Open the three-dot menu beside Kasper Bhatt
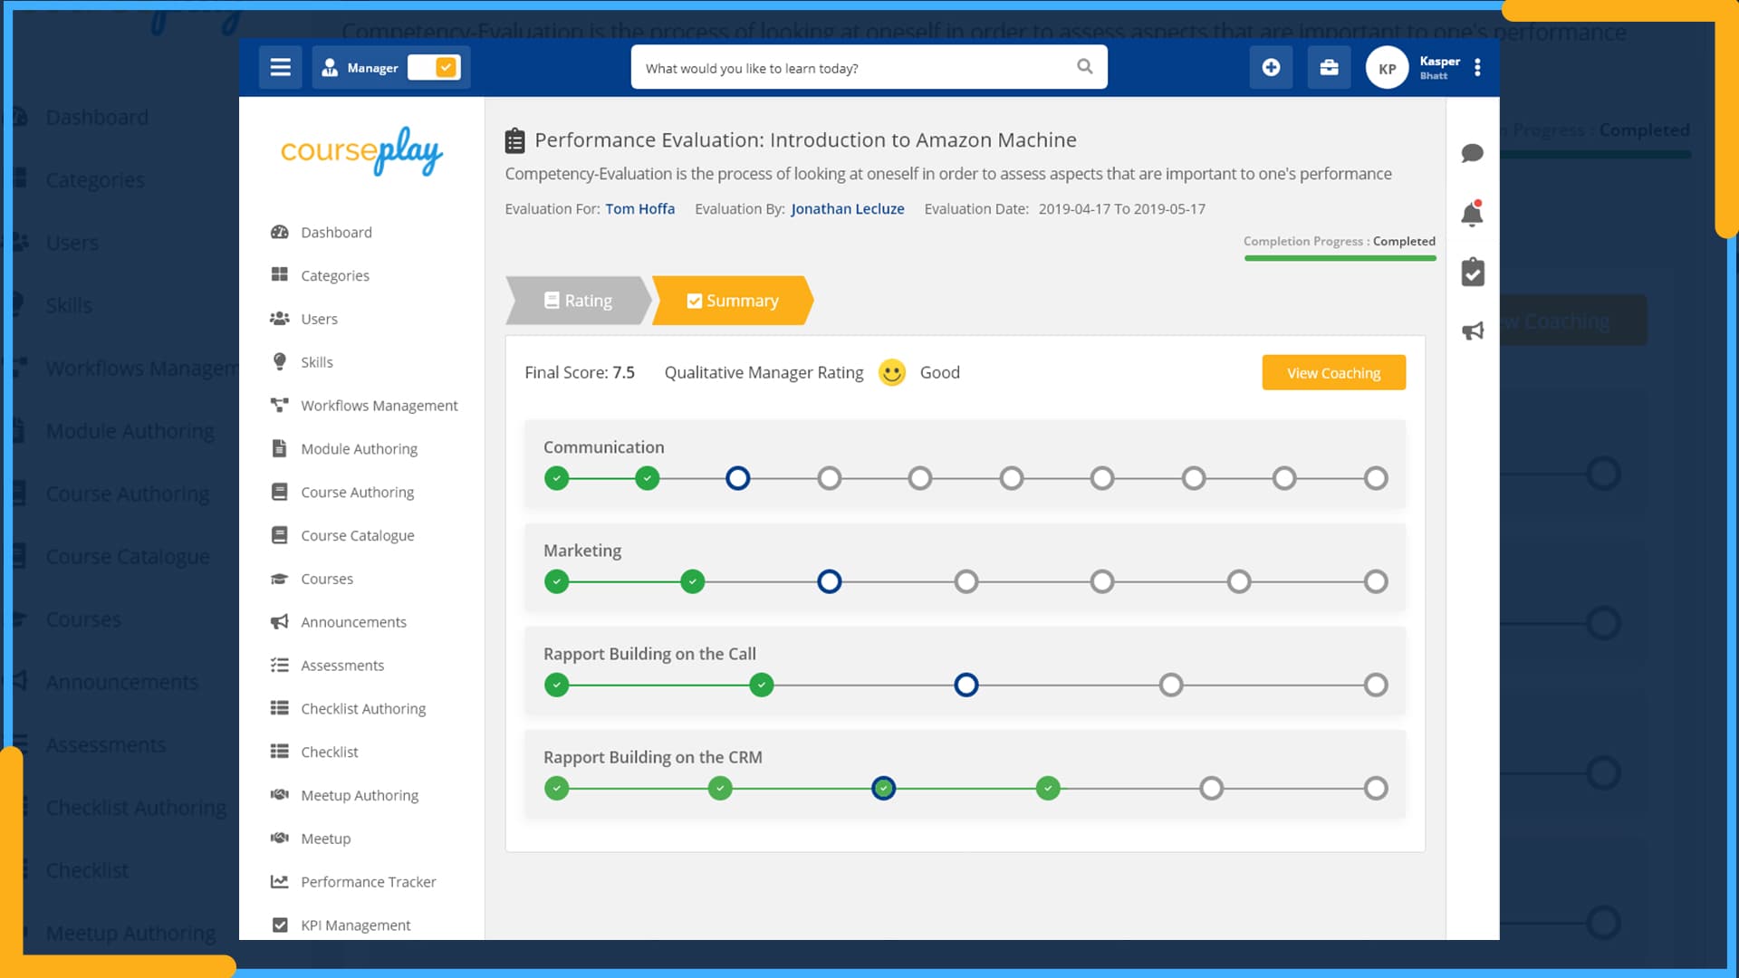Image resolution: width=1739 pixels, height=978 pixels. [x=1477, y=67]
